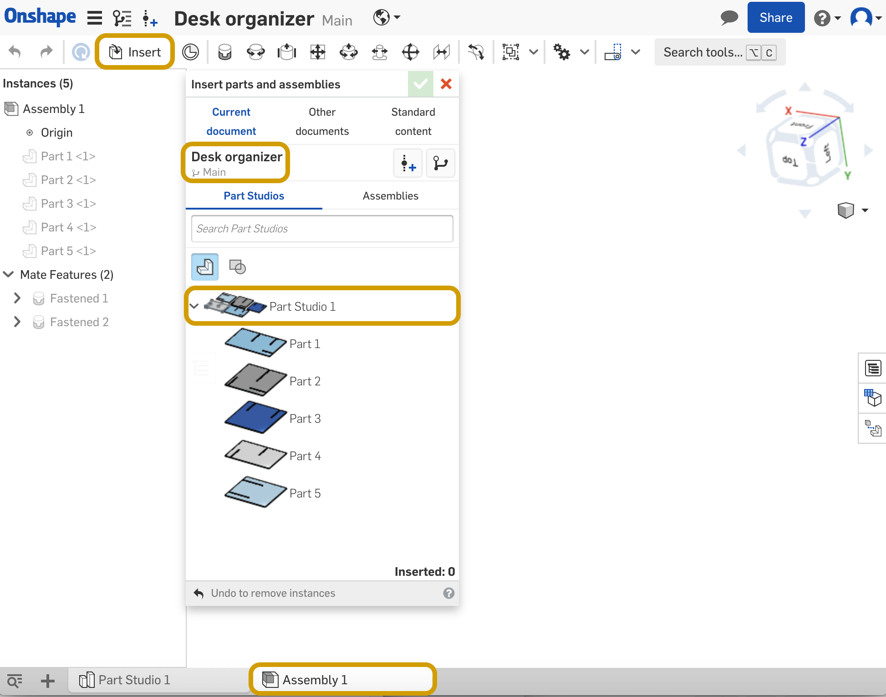This screenshot has height=697, width=886.
Task: Click the create version icon in title bar
Action: pos(150,18)
